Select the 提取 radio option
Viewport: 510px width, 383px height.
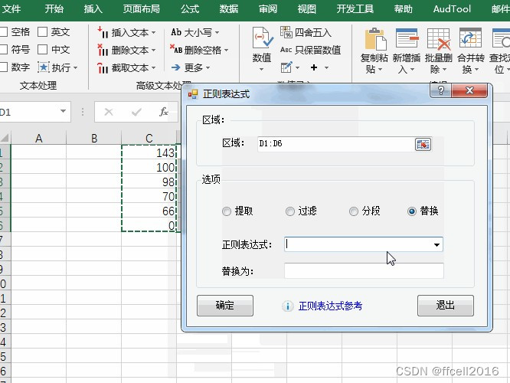pos(227,211)
